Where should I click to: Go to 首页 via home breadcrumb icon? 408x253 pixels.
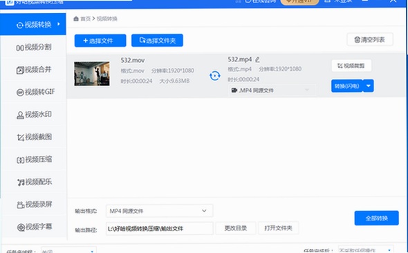pos(76,19)
